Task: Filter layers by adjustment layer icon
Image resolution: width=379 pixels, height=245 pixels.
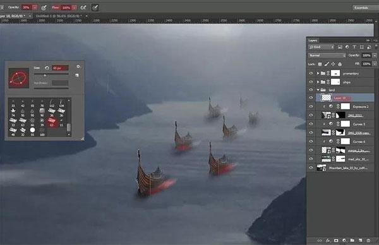Action: coord(347,47)
